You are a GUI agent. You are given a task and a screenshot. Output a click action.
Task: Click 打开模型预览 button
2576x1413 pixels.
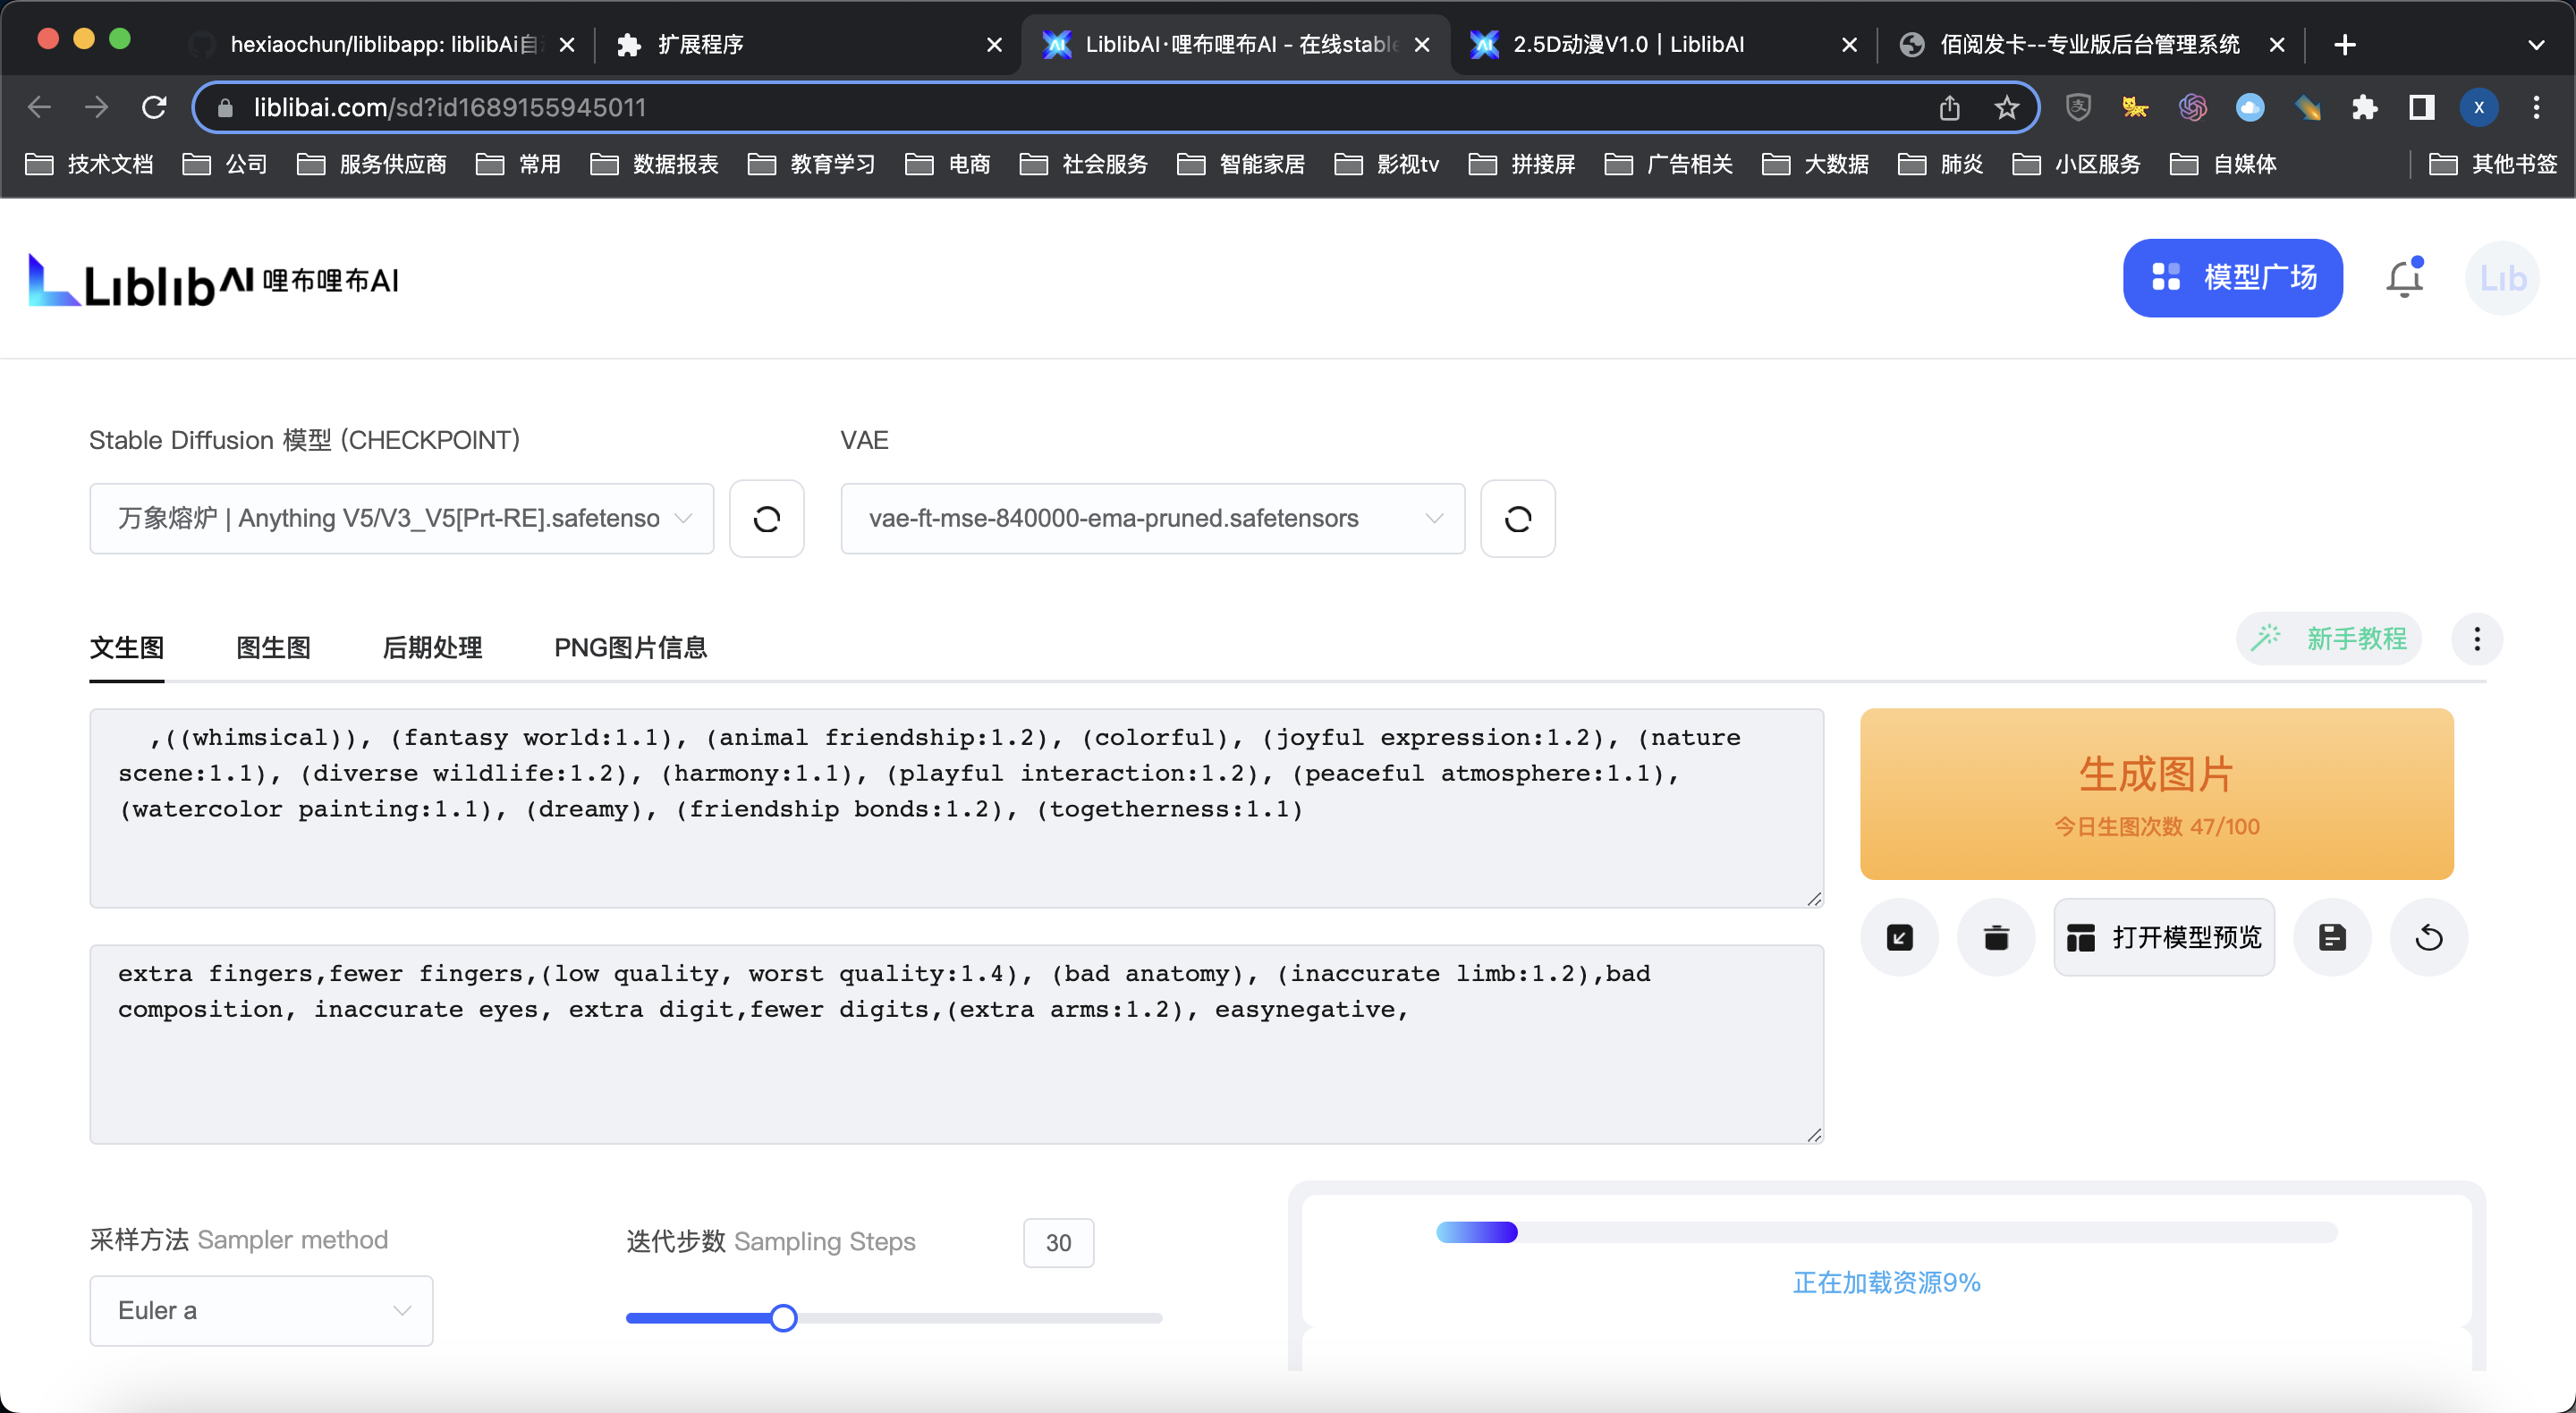tap(2164, 937)
